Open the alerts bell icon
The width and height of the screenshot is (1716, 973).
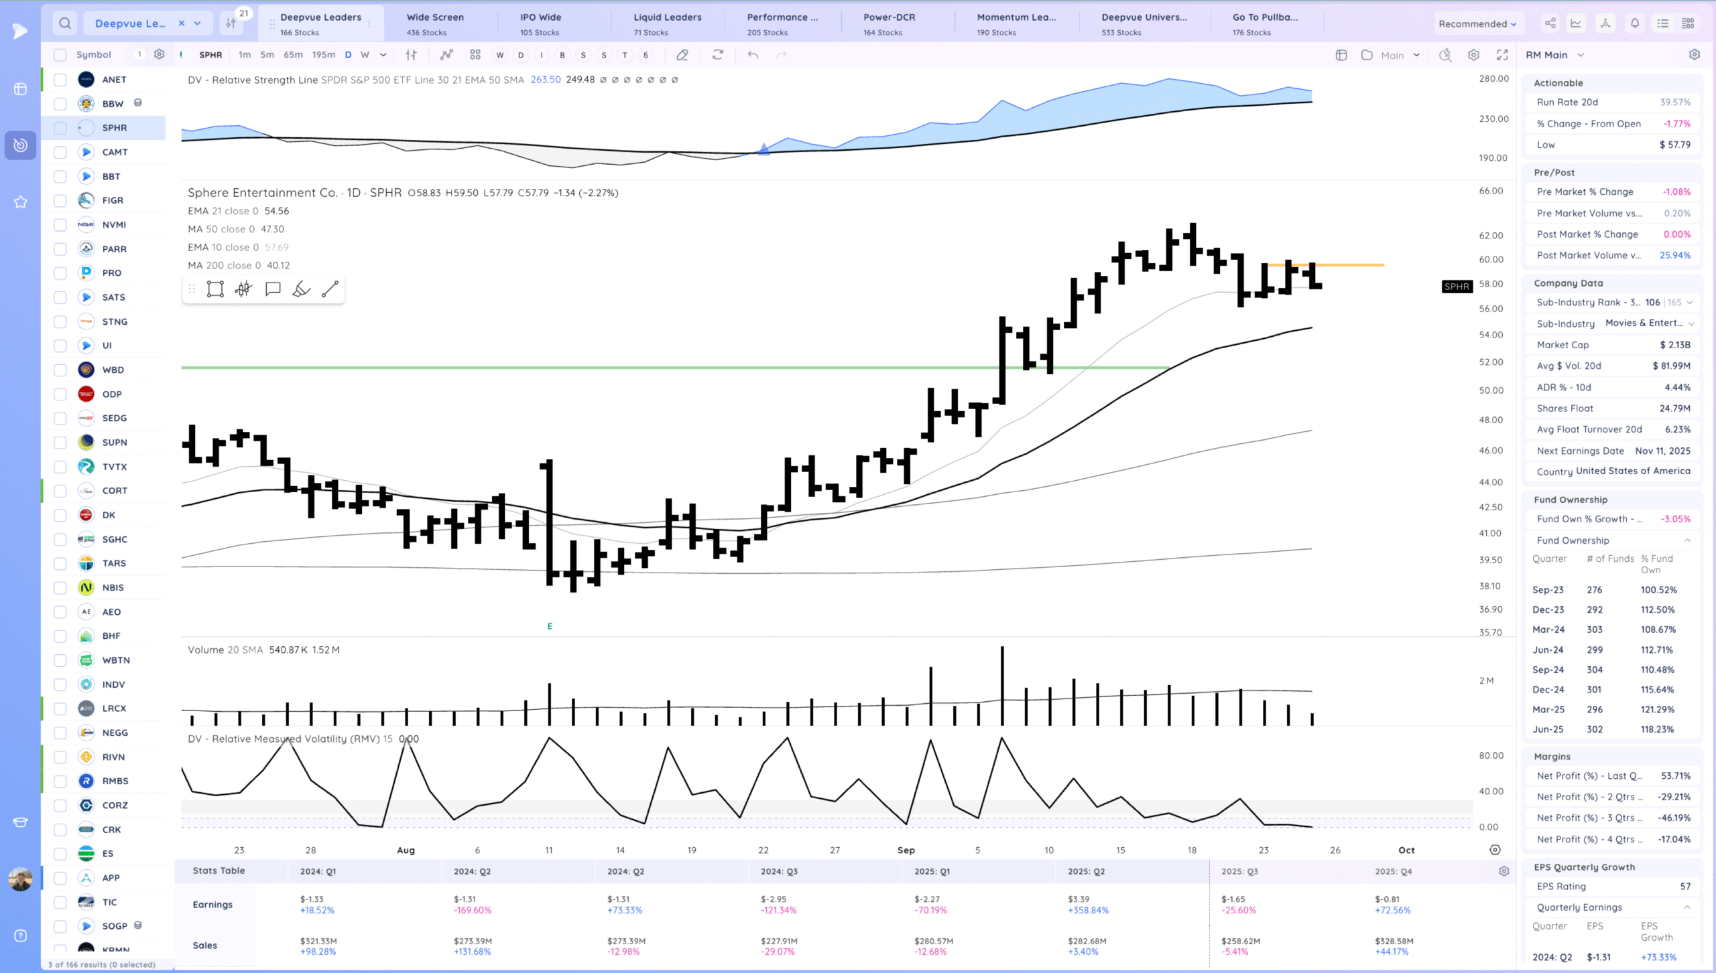click(1635, 23)
